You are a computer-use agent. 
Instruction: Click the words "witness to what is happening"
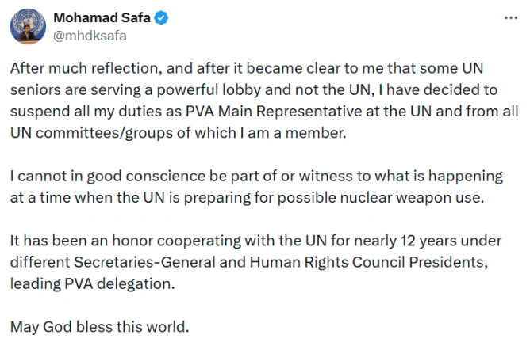401,177
